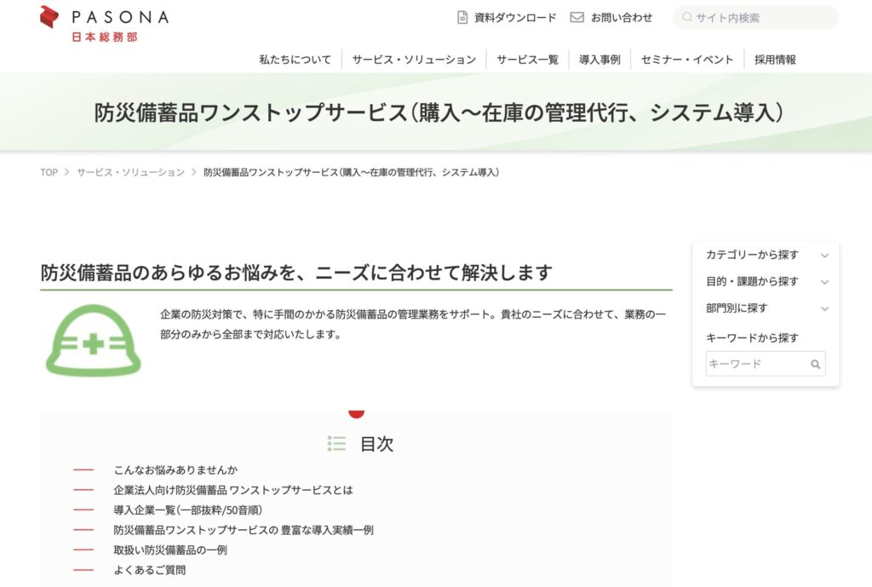Open 私たちについて menu
The image size is (872, 587).
[x=295, y=60]
